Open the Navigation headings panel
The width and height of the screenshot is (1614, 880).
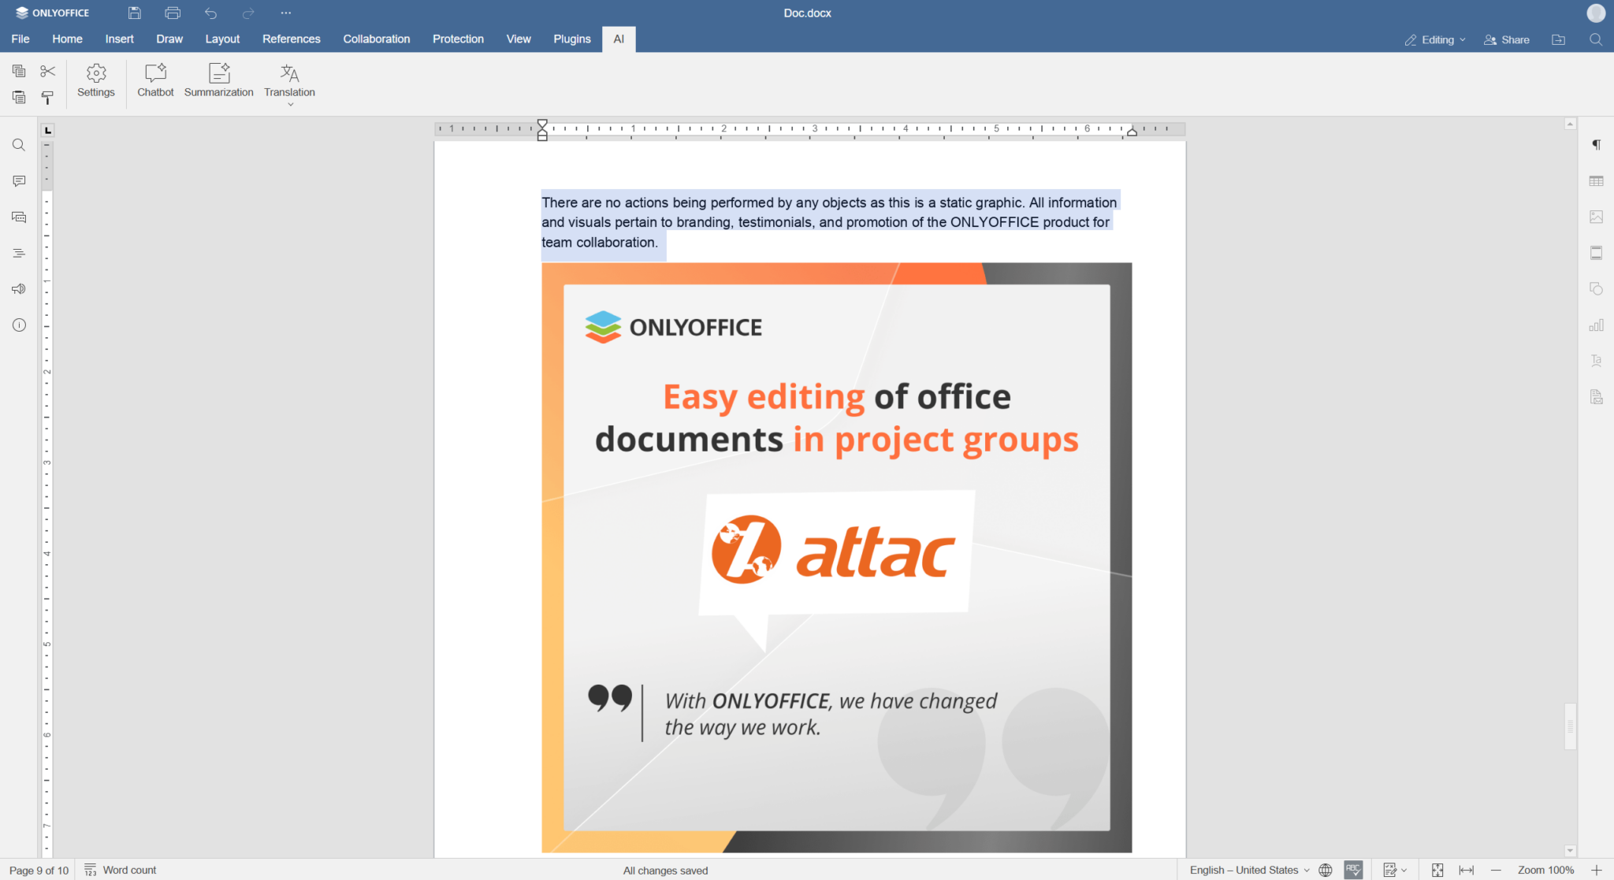[x=18, y=253]
